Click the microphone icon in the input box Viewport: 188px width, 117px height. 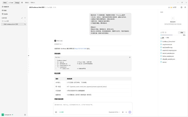point(123,112)
